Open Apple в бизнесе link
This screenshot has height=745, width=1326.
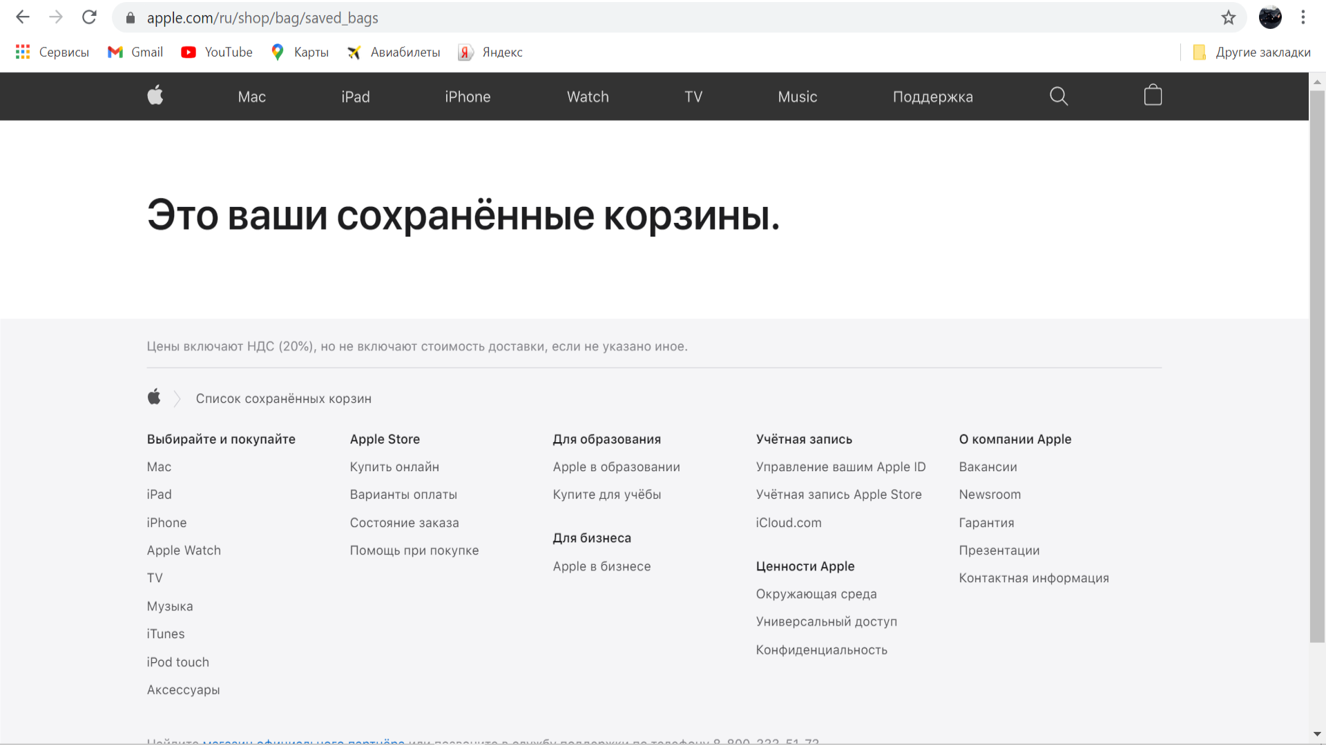point(602,566)
